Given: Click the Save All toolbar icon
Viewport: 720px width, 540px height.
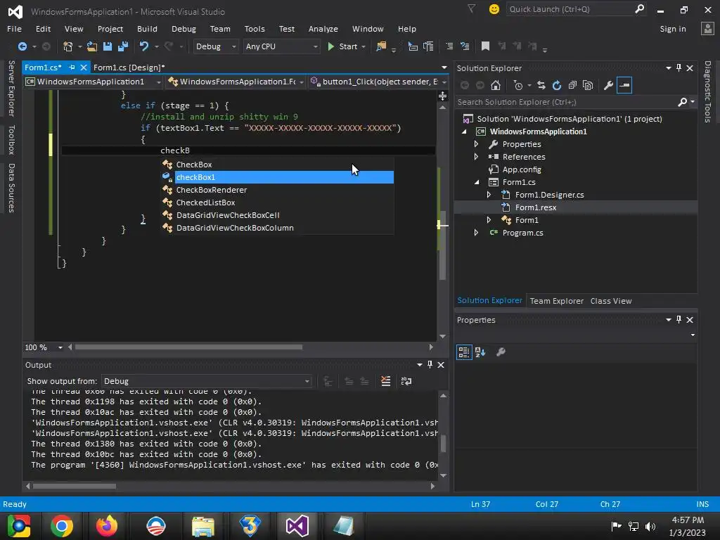Looking at the screenshot, I should tap(123, 46).
